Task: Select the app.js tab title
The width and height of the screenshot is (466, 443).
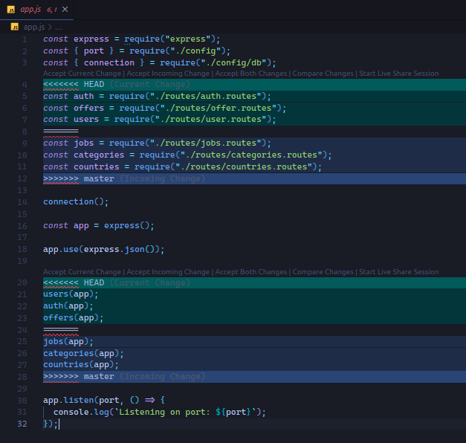Action: point(30,10)
